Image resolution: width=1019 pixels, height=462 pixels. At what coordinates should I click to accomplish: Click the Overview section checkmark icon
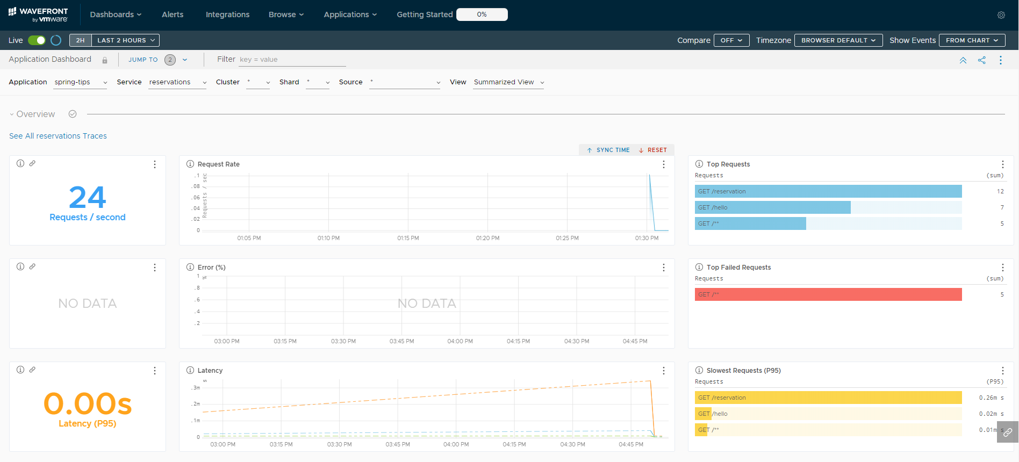(x=73, y=114)
